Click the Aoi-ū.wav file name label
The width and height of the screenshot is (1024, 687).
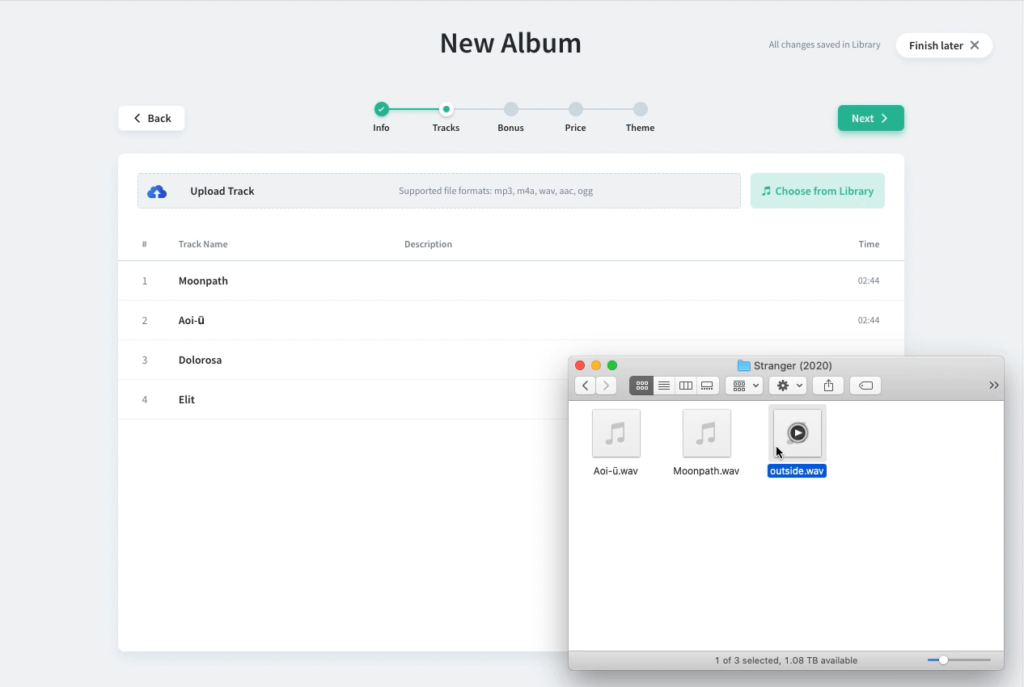click(616, 470)
